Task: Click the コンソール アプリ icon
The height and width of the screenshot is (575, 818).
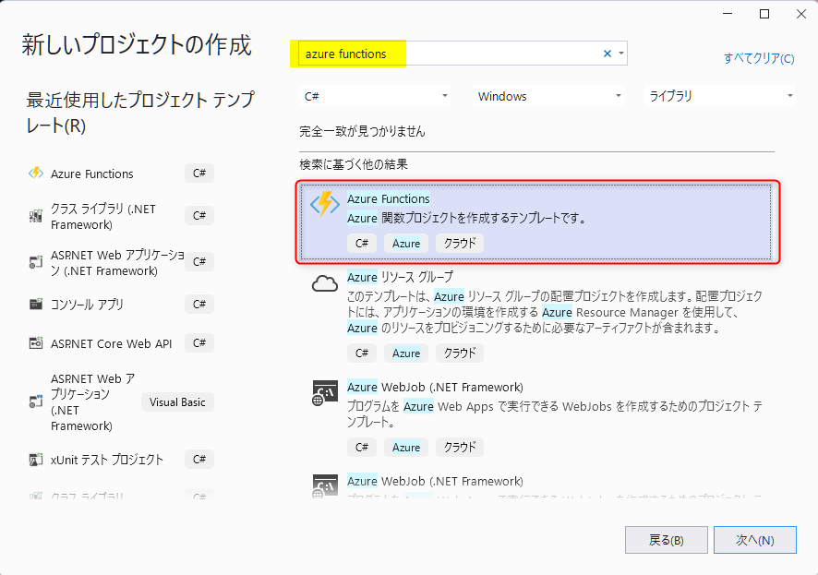Action: point(35,304)
